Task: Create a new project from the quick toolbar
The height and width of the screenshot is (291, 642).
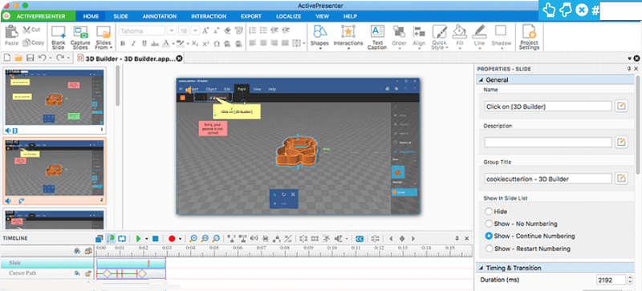Action: pyautogui.click(x=7, y=58)
